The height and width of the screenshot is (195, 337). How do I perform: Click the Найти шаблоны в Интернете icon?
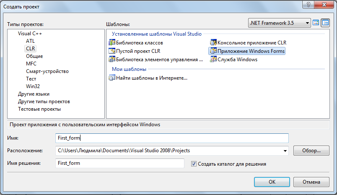(x=112, y=78)
